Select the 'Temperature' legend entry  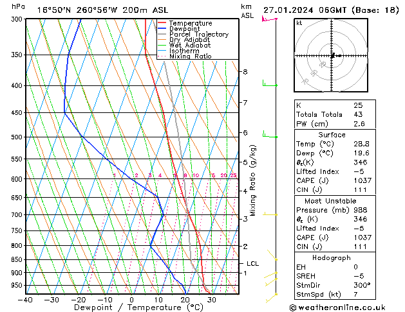coord(191,23)
